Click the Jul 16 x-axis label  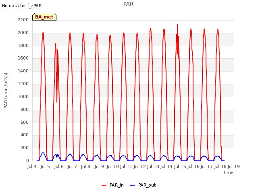193,166
